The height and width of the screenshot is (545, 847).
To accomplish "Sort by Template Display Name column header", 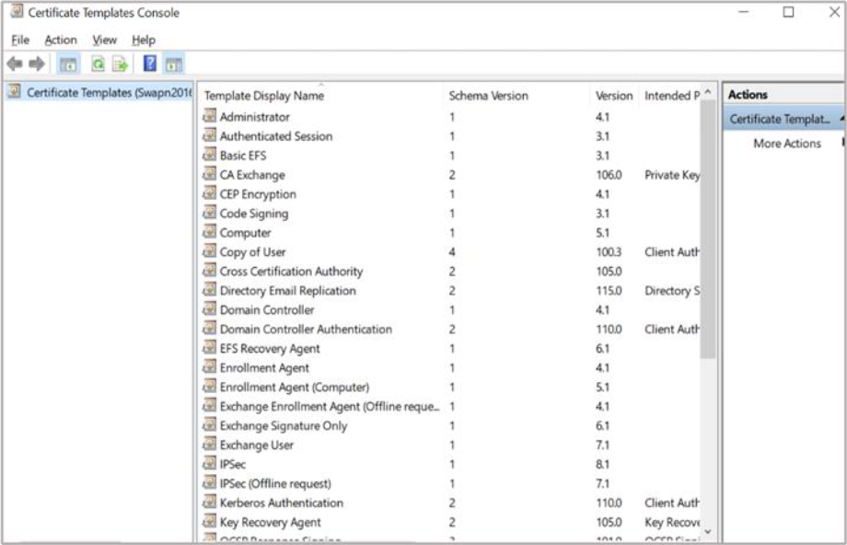I will tap(264, 96).
